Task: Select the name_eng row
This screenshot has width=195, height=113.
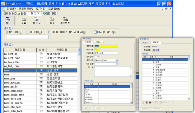Action: point(40,79)
